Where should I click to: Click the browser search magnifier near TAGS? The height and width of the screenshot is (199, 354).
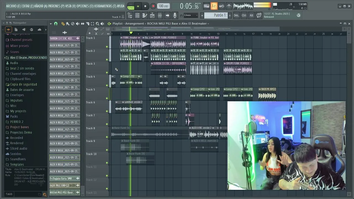(x=45, y=195)
